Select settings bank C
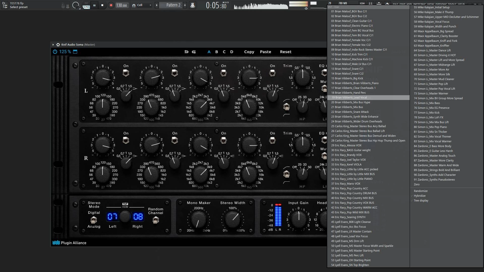 (x=224, y=52)
